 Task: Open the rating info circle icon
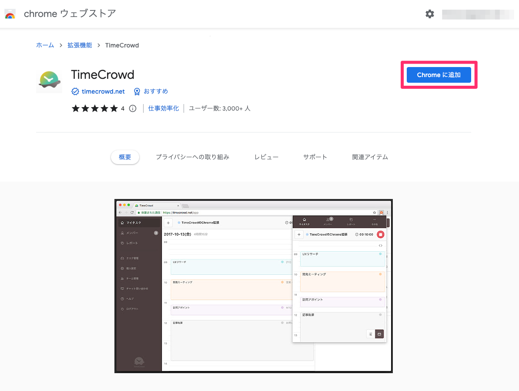tap(132, 108)
